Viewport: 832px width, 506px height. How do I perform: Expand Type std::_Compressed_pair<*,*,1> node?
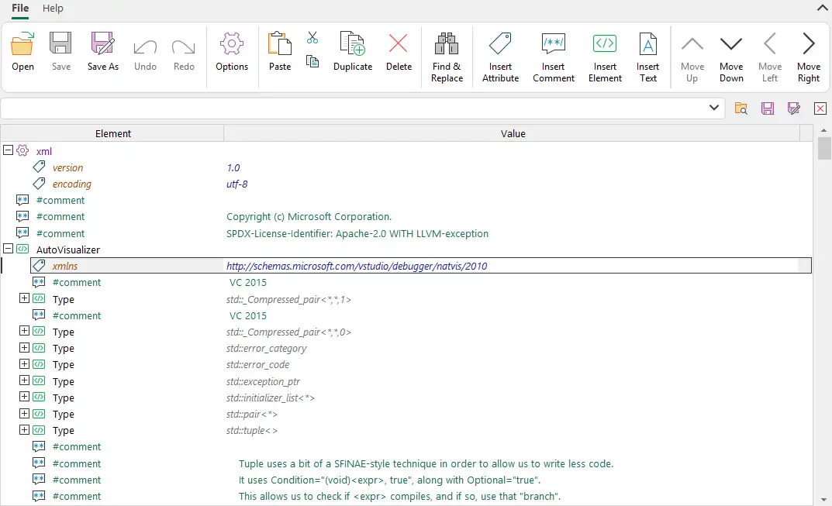[24, 298]
